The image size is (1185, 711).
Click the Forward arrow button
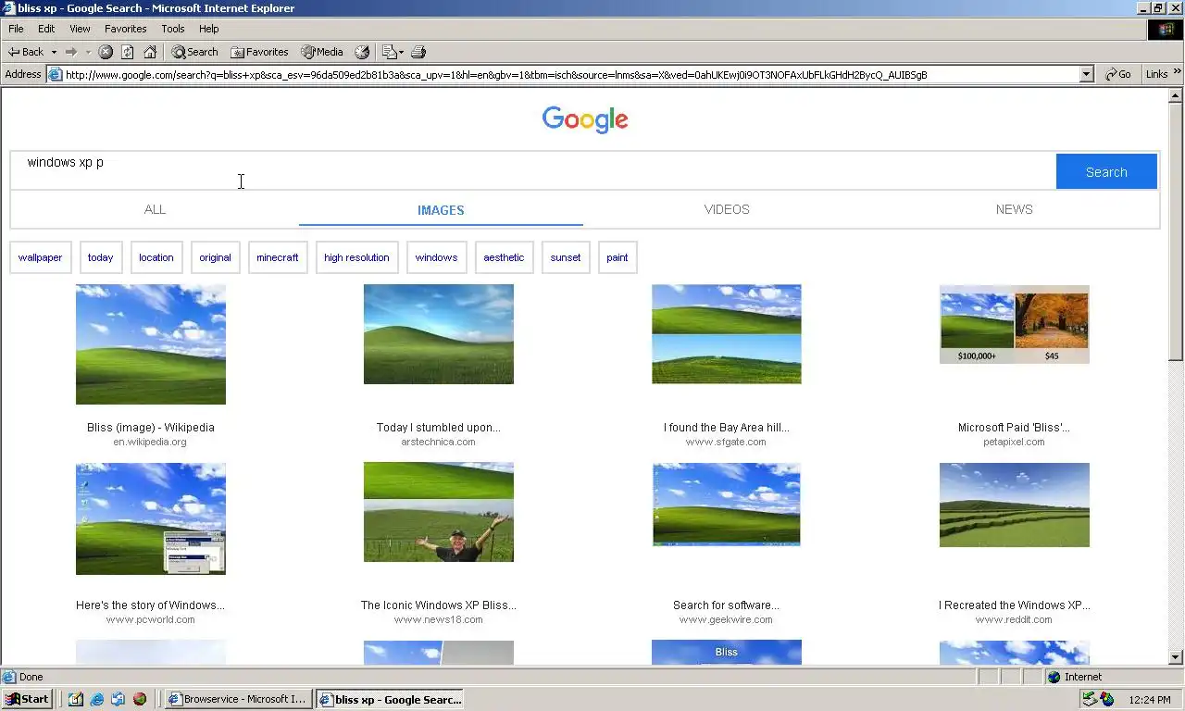(x=70, y=52)
